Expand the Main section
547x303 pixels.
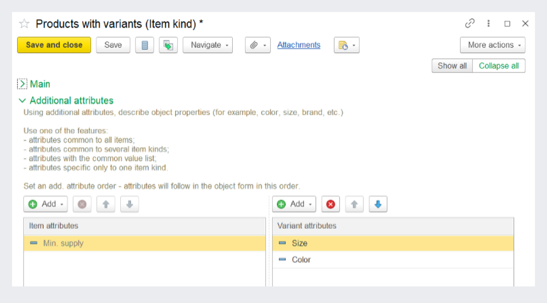pyautogui.click(x=22, y=84)
